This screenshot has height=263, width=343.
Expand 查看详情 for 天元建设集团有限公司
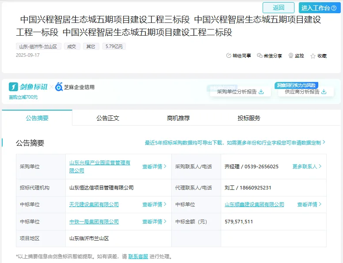tap(155, 204)
